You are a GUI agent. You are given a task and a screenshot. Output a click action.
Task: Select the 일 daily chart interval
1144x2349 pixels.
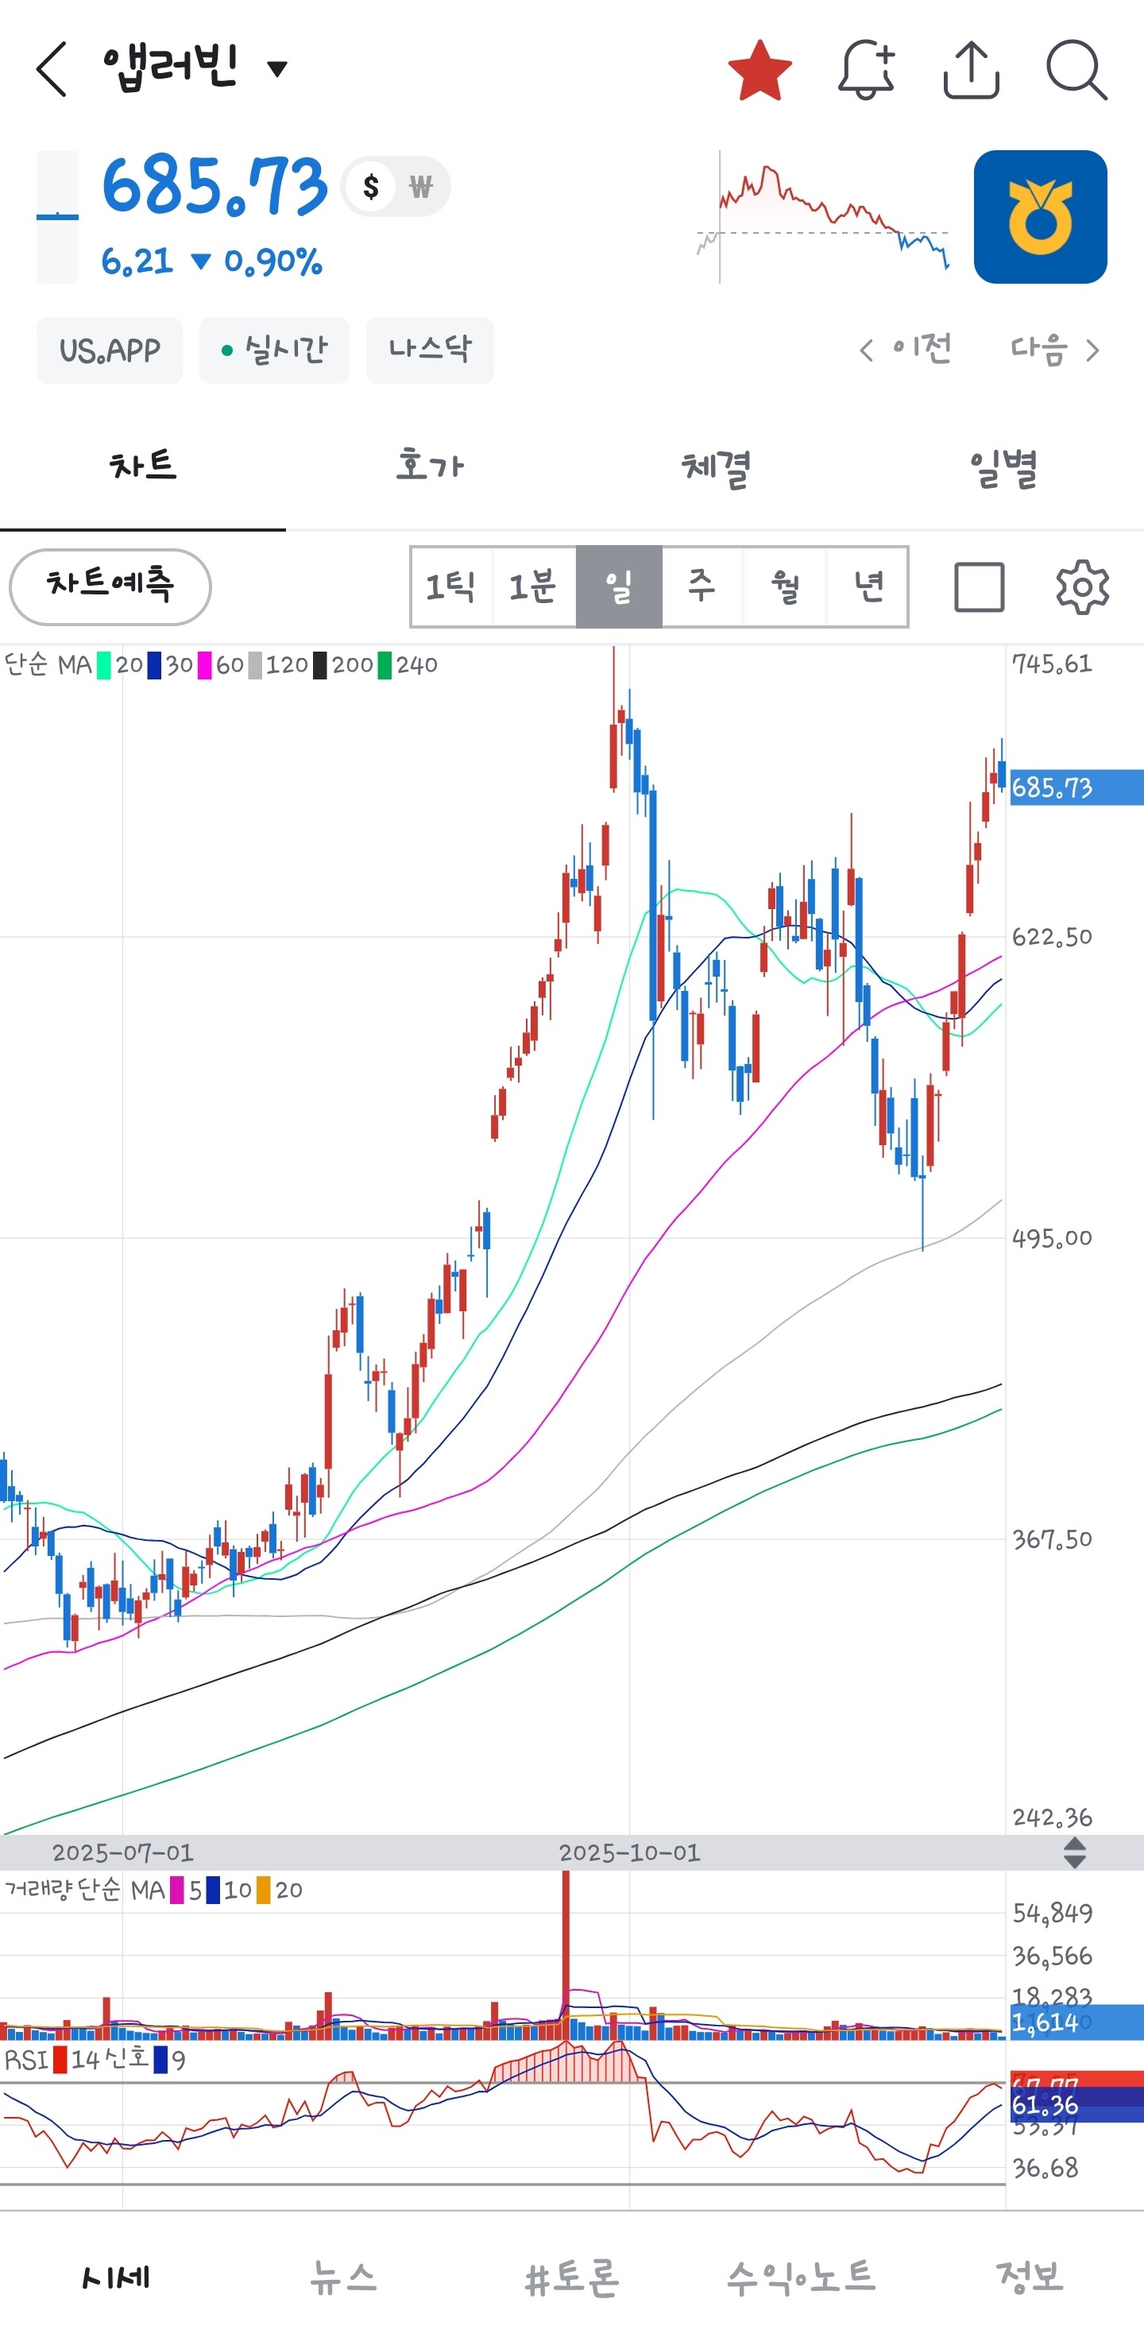619,587
